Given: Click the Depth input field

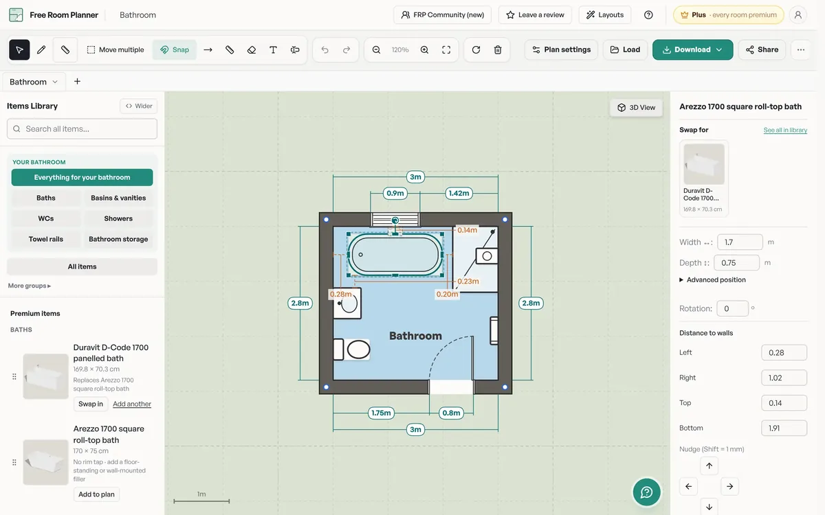Looking at the screenshot, I should point(736,262).
